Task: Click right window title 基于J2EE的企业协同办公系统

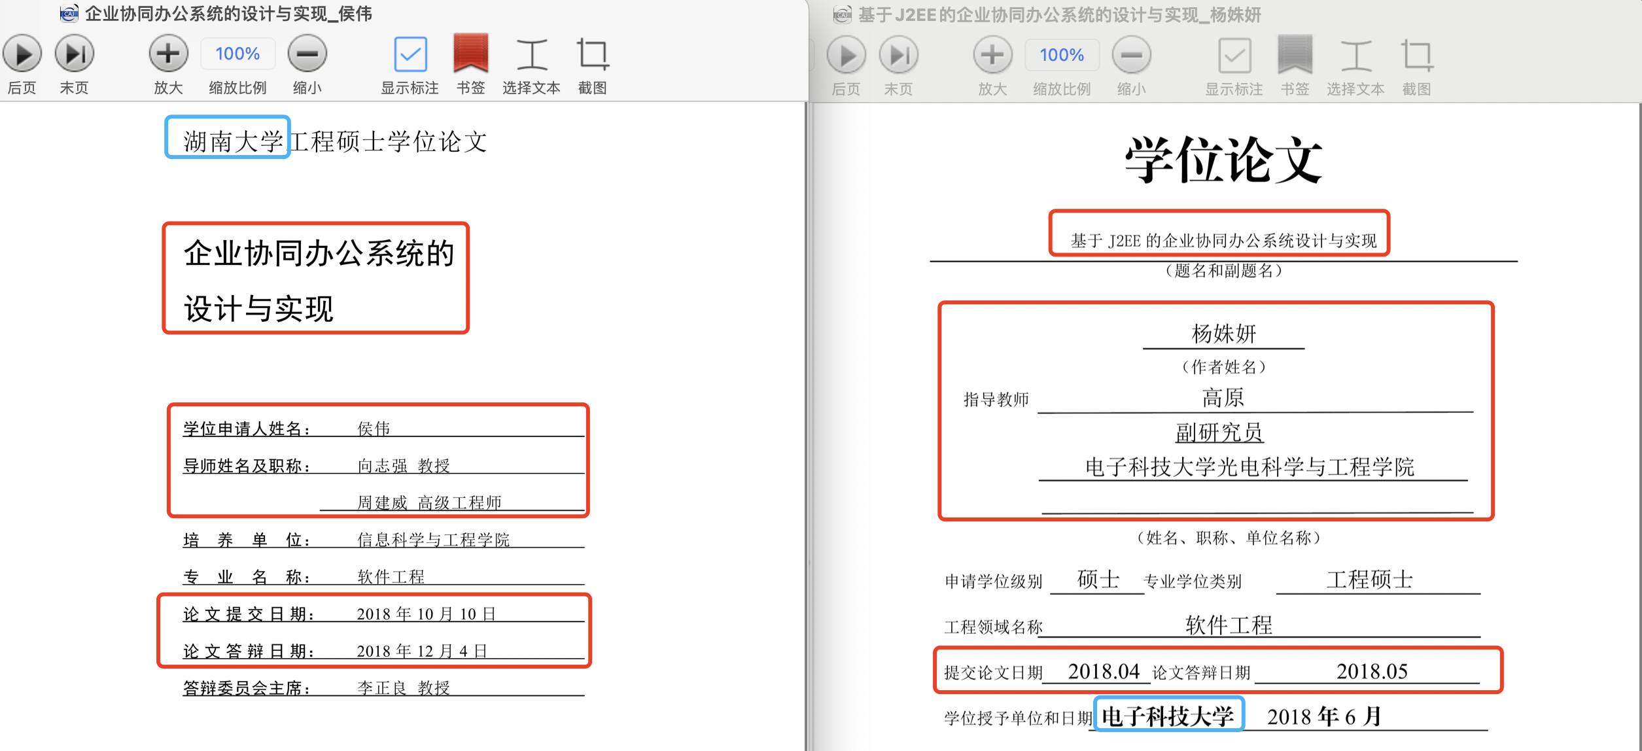Action: [x=1058, y=14]
